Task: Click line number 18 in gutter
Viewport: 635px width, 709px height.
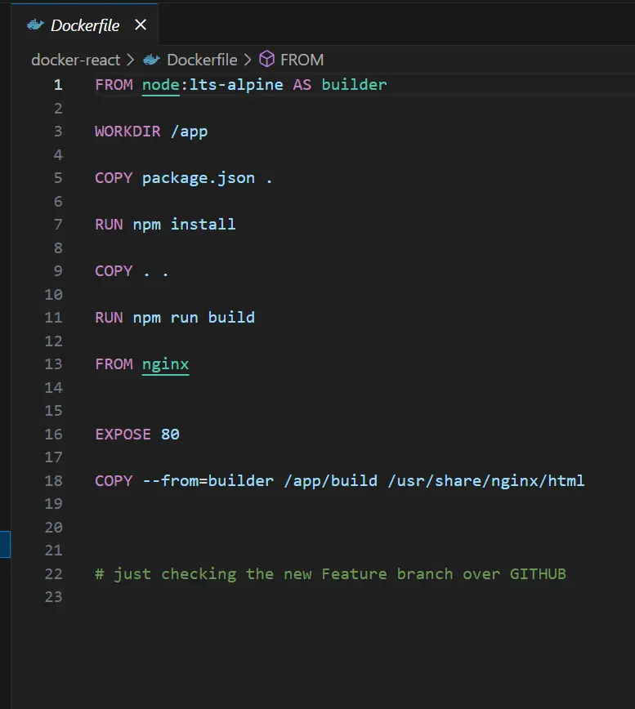Action: click(53, 480)
